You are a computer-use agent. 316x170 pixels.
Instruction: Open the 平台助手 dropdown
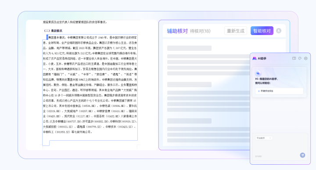(264, 138)
